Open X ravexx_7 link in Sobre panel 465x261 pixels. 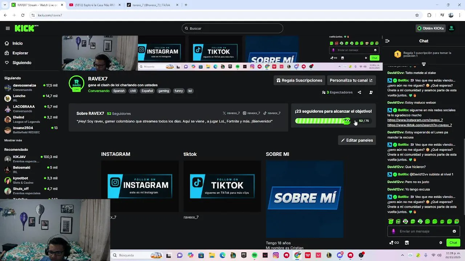[231, 113]
